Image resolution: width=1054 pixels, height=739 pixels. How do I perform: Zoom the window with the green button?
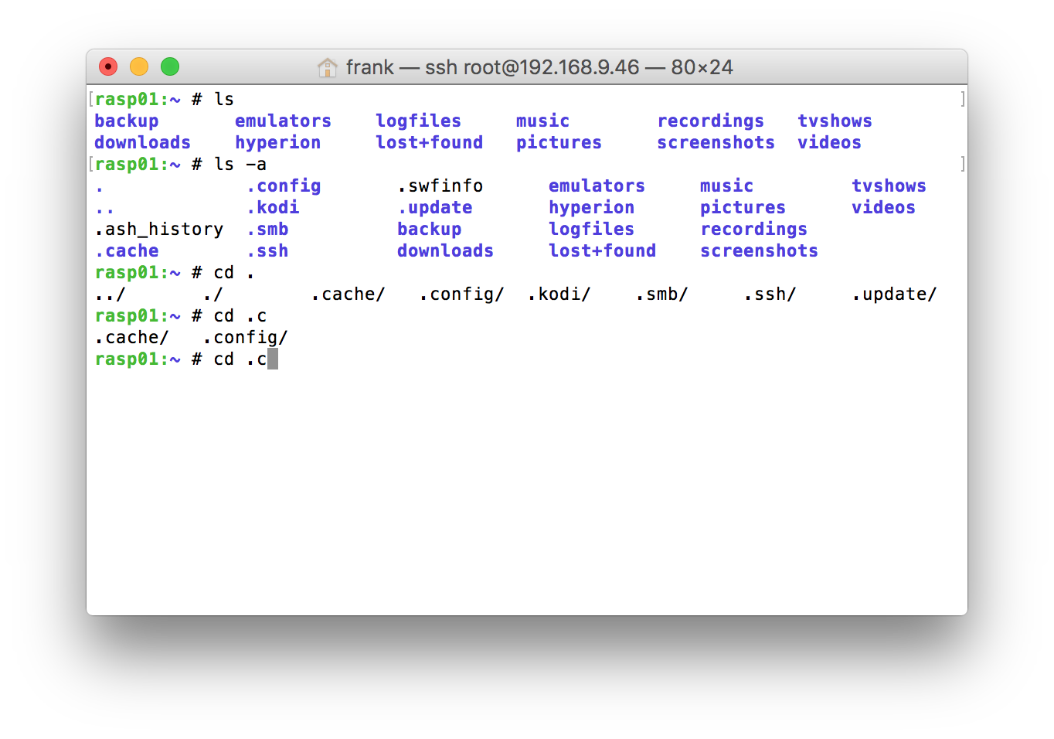(x=170, y=67)
